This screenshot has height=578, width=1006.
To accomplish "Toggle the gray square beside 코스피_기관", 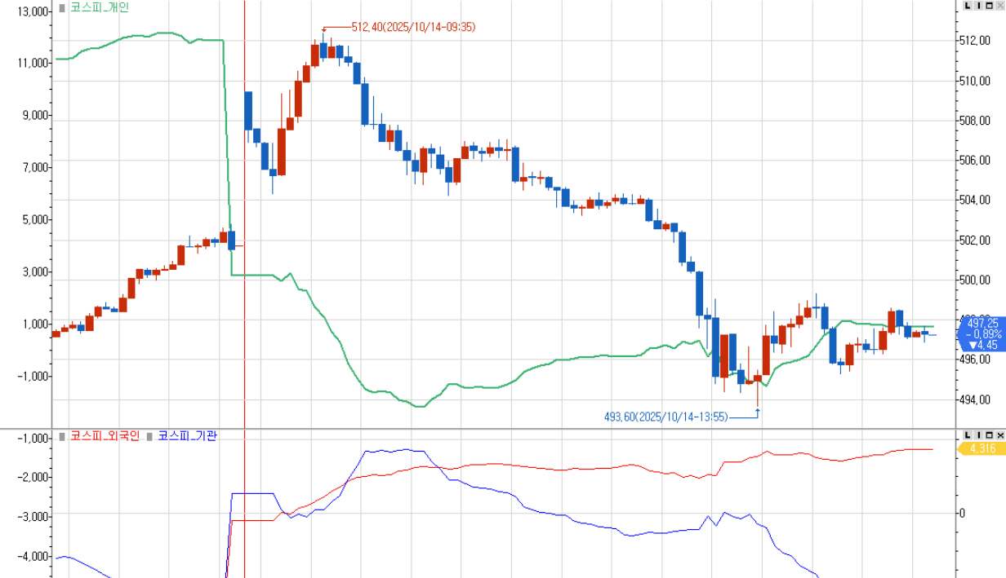I will (x=149, y=436).
